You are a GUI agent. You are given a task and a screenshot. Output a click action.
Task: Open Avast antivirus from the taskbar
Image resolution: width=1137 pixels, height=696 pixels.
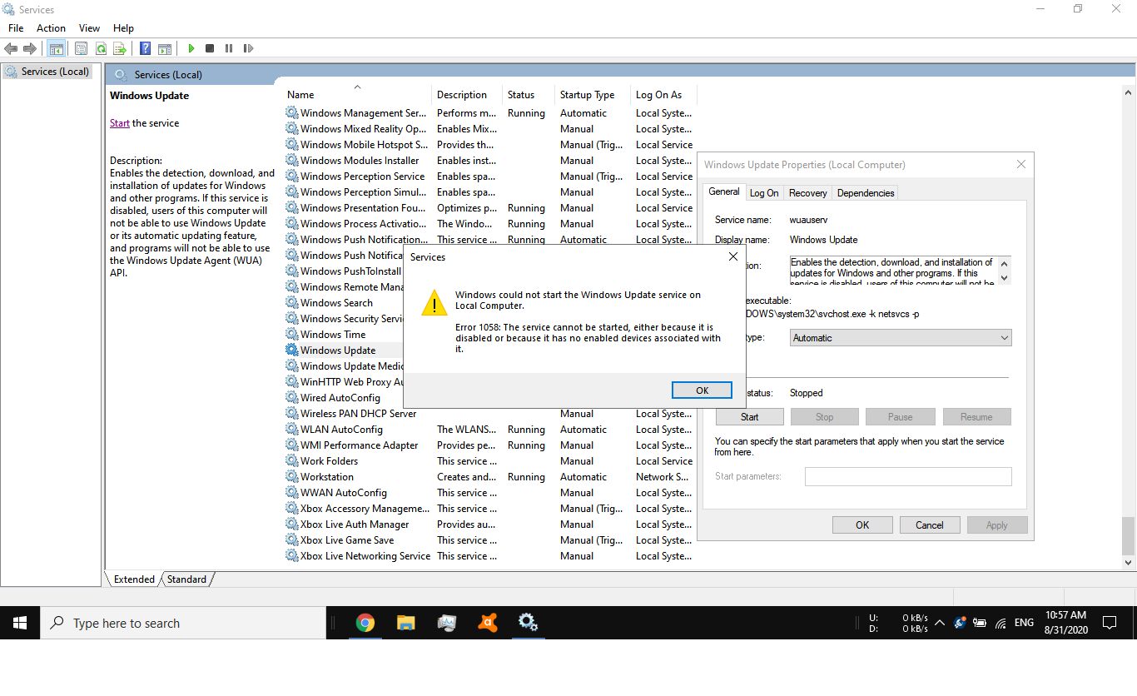click(x=488, y=623)
